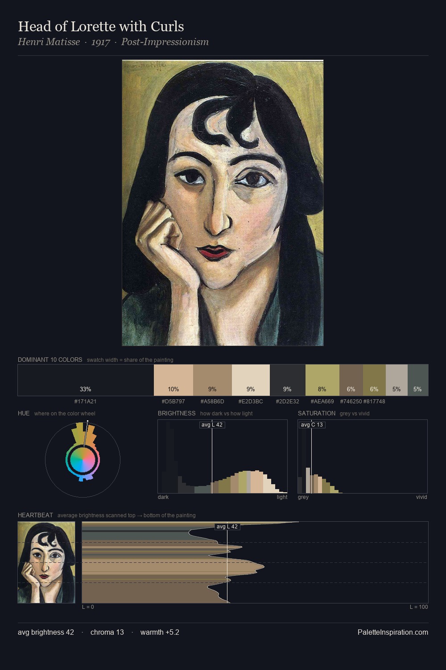Click the hue color wheel chart
Screen dimensions: 446x670
[83, 459]
